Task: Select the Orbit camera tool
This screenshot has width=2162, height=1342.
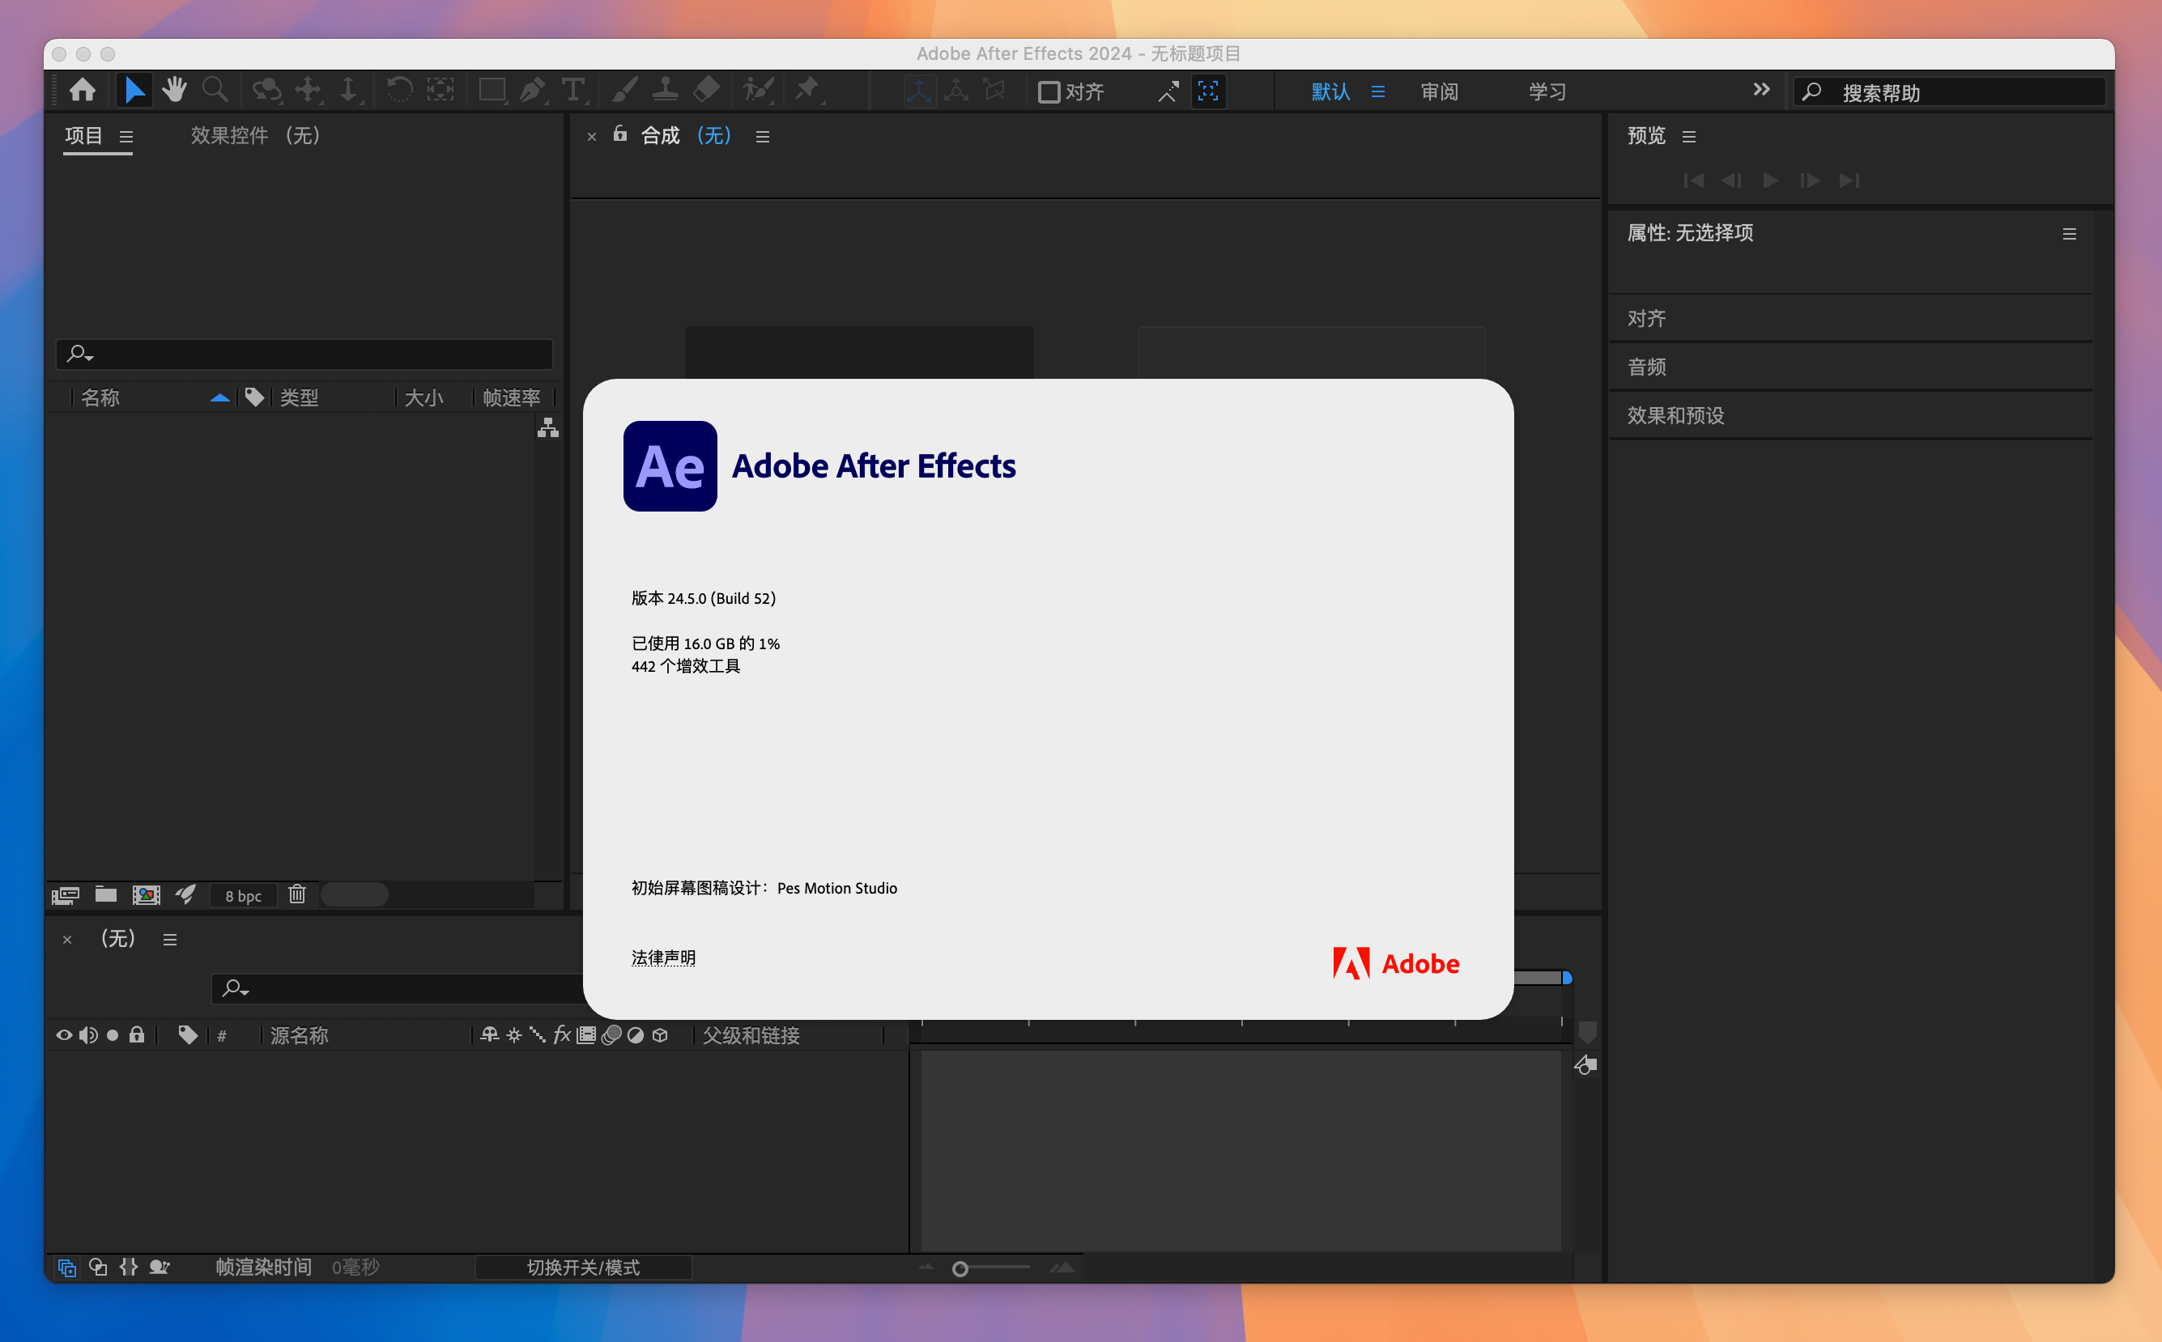Action: tap(266, 91)
